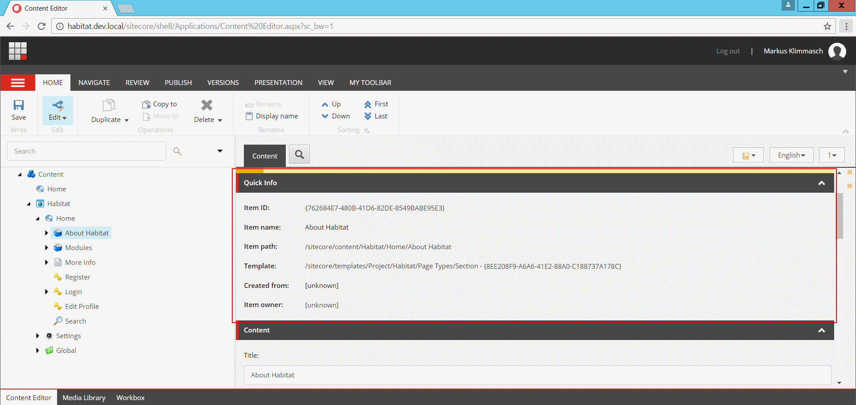Click the Display name command
This screenshot has height=405, width=856.
click(x=272, y=116)
